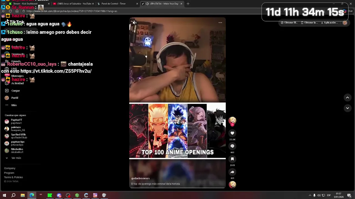
Task: Open the volume control in the system tray
Action: [x=319, y=195]
